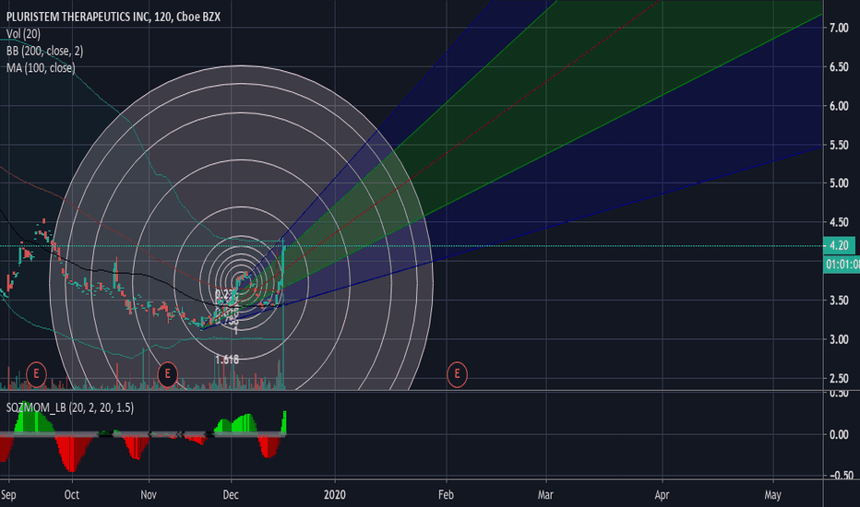Click the Sep time axis label
This screenshot has width=860, height=507.
[8, 495]
